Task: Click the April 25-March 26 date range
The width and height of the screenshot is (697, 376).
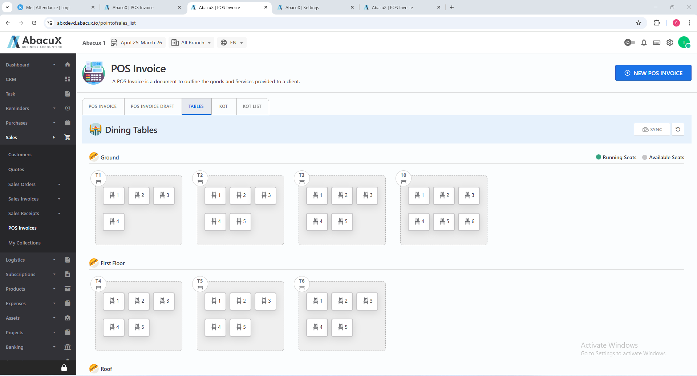Action: pos(137,43)
